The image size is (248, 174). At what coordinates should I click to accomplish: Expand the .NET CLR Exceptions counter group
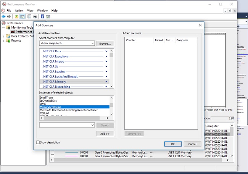(x=106, y=56)
